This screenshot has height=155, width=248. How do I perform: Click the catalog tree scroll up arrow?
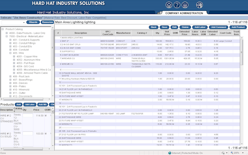[52, 28]
